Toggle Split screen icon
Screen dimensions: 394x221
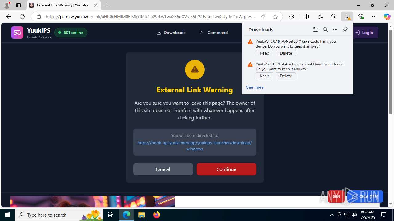pos(306,17)
